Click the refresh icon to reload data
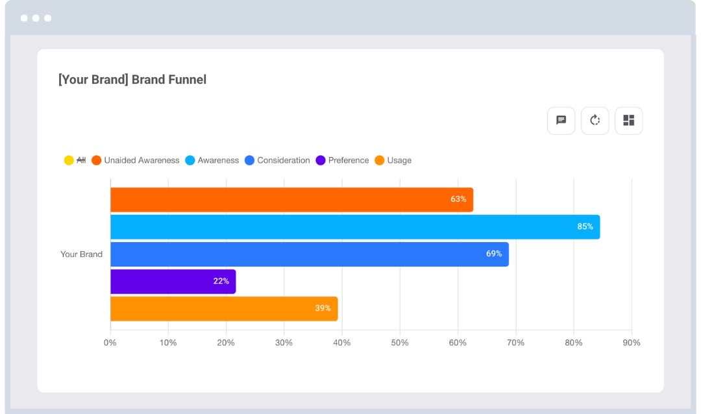Screen dimensions: 701x414 coord(595,120)
